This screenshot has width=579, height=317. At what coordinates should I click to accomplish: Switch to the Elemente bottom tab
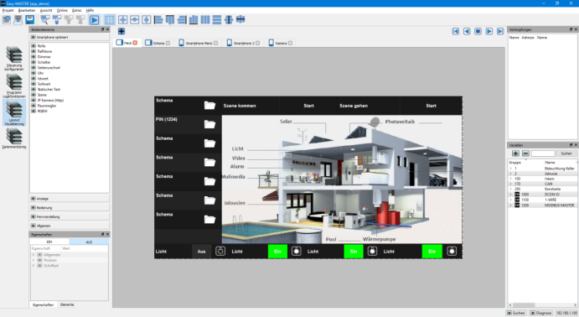coord(67,304)
